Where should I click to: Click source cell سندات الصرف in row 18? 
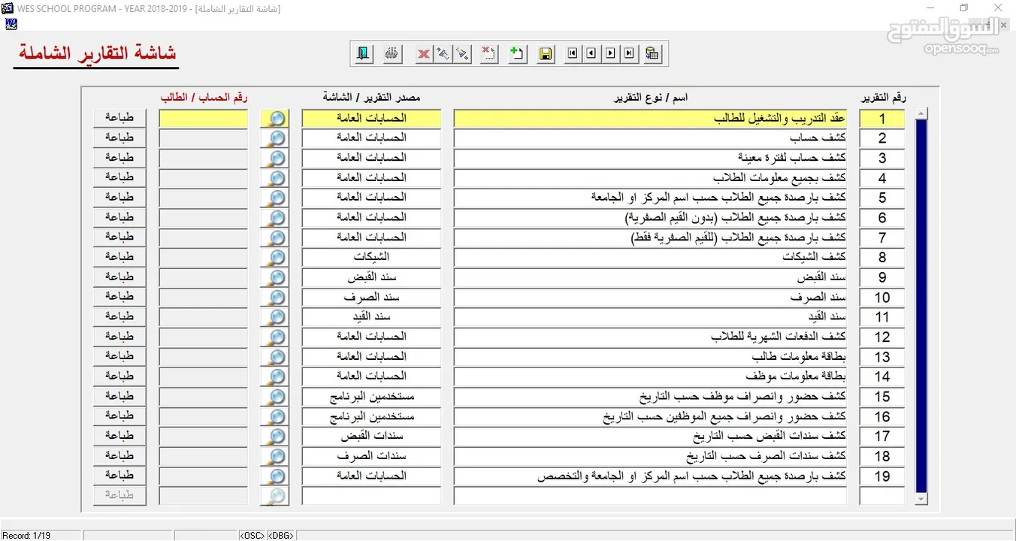click(x=371, y=455)
